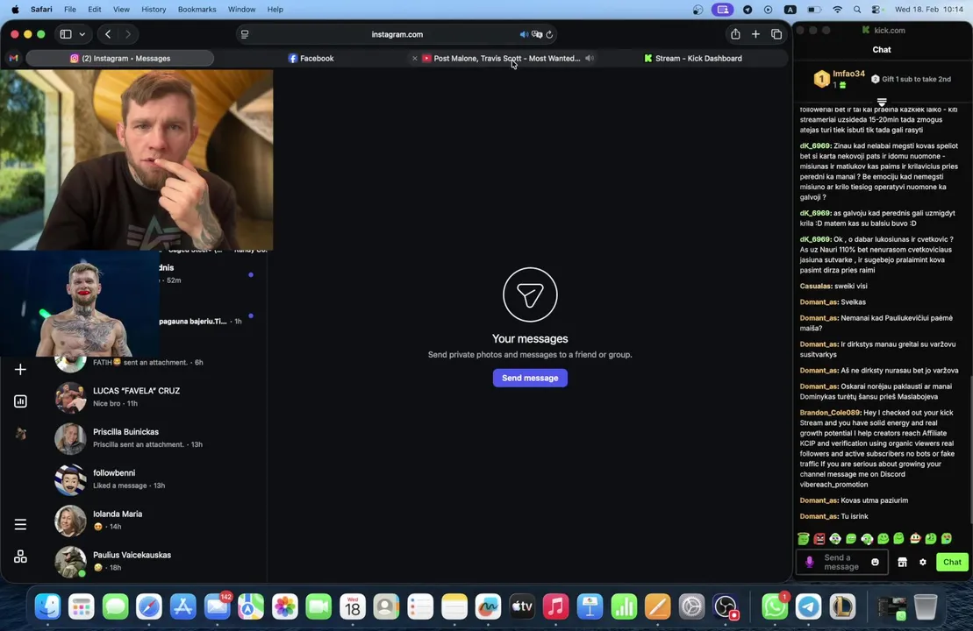Open League of Legends icon in Dock
This screenshot has height=631, width=973.
pos(842,606)
